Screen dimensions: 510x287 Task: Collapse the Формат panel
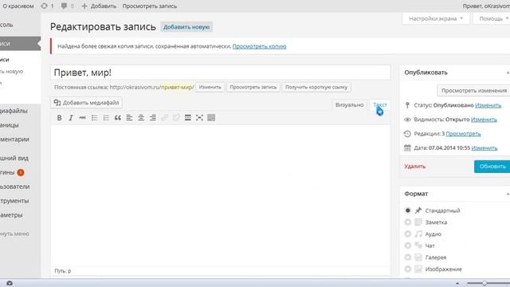[x=508, y=194]
